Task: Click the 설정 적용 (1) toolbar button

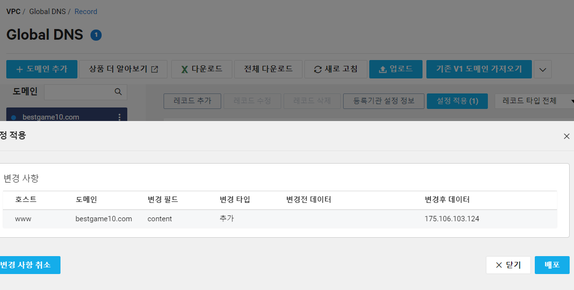Action: 457,101
